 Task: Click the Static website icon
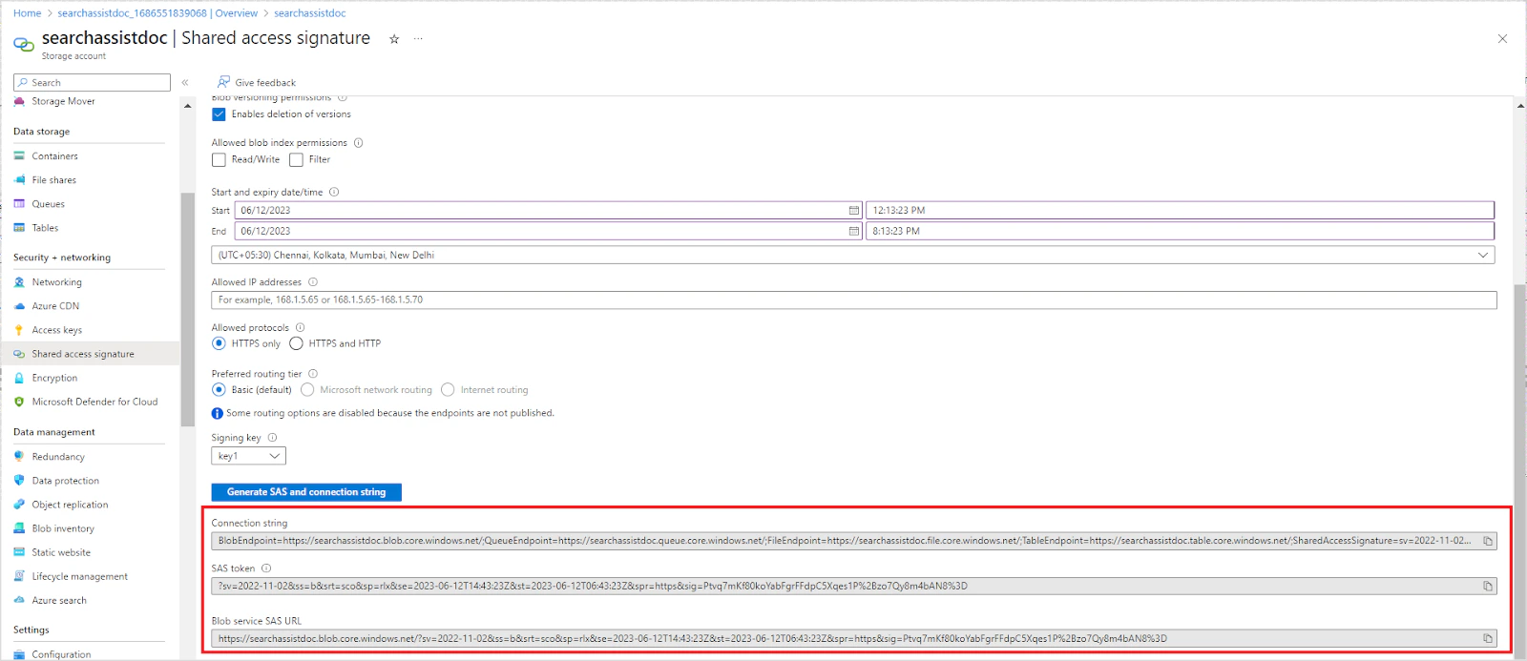[x=19, y=552]
